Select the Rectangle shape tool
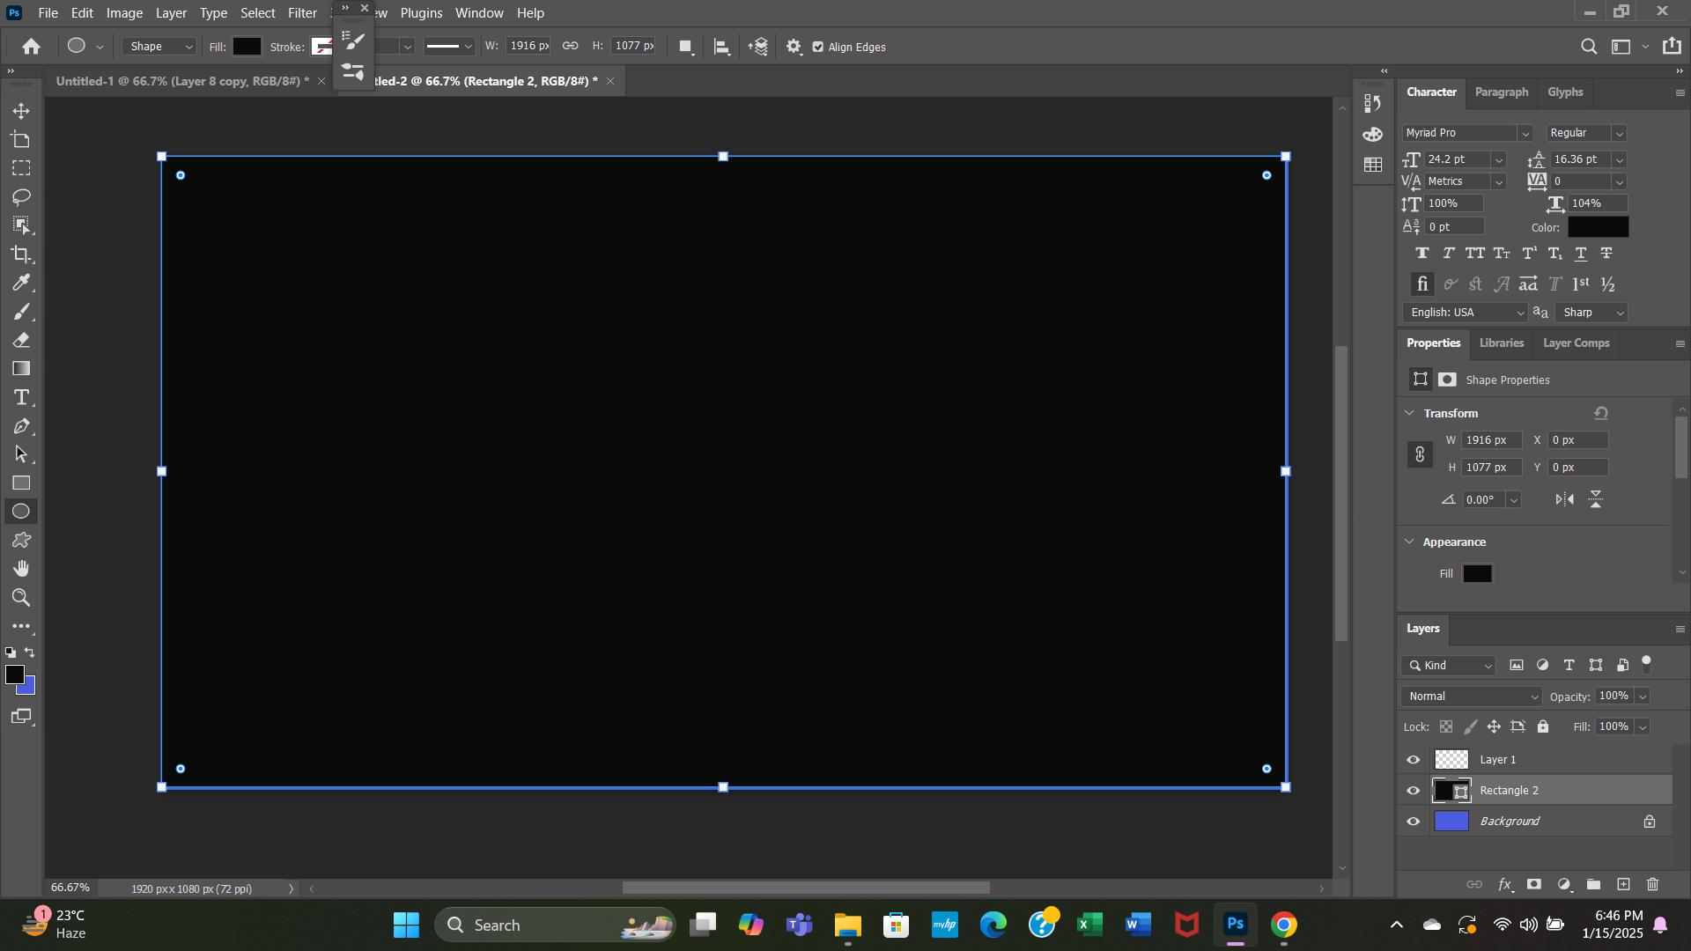 pyautogui.click(x=21, y=483)
